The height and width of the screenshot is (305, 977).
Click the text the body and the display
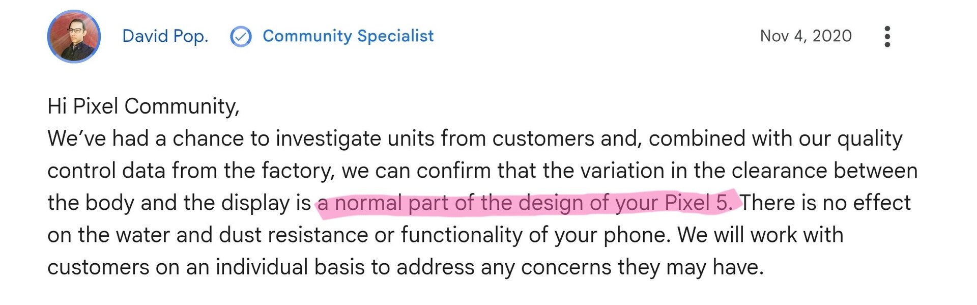click(169, 203)
